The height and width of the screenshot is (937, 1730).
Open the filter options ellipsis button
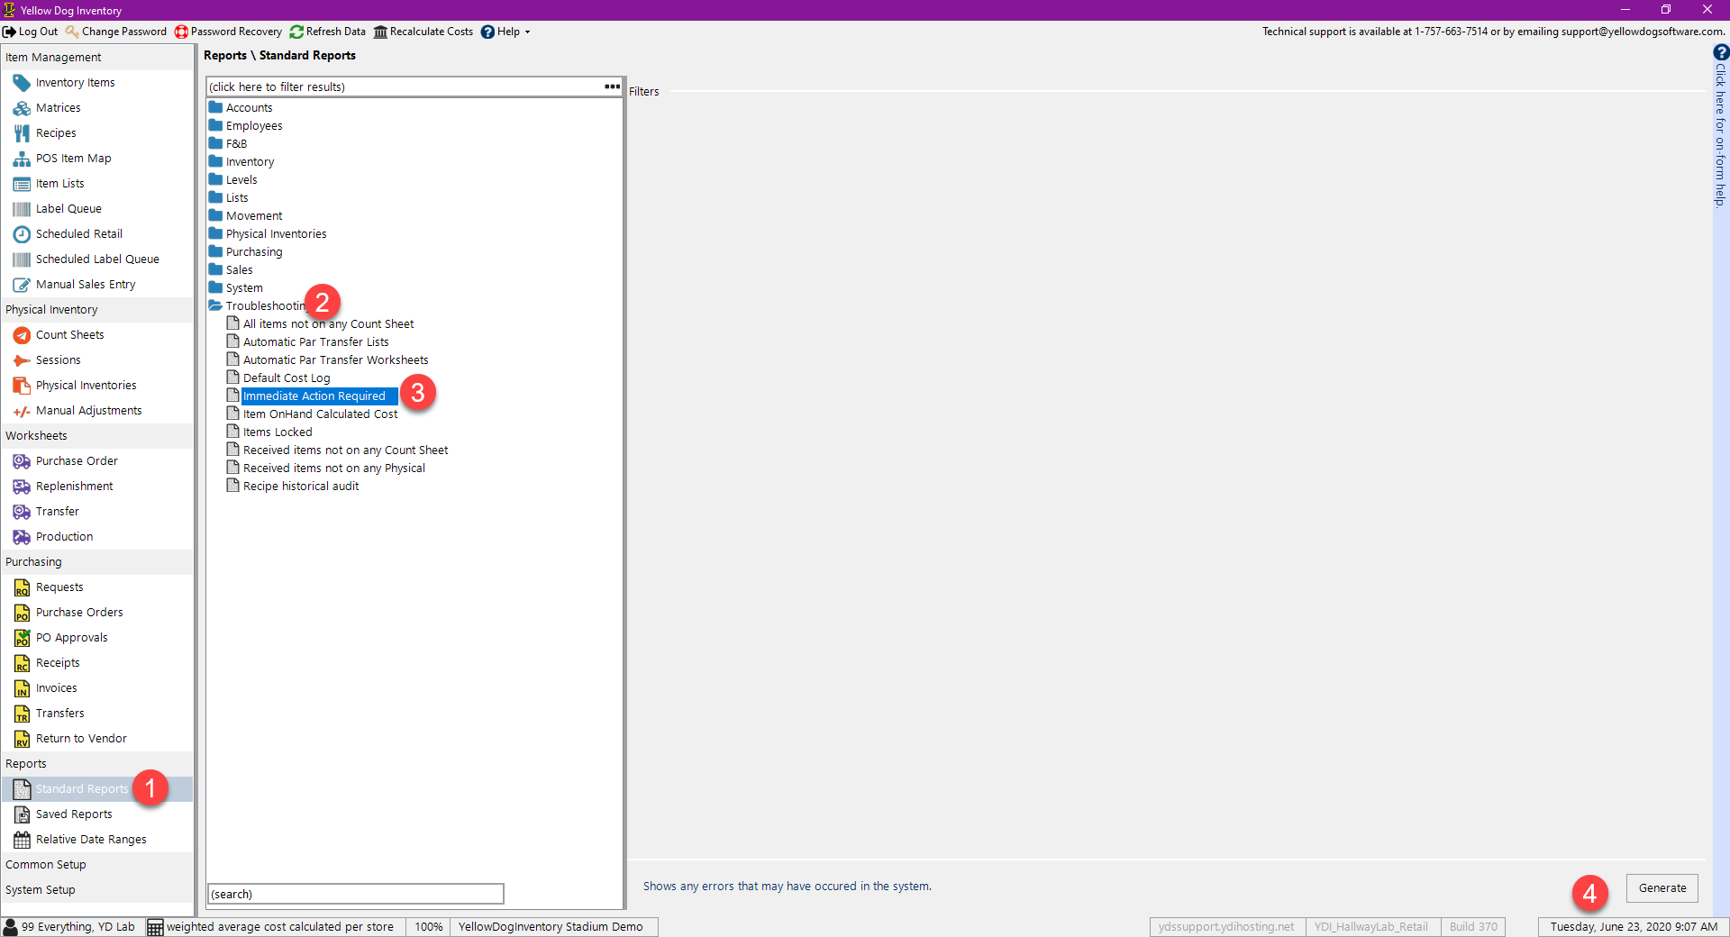point(612,86)
